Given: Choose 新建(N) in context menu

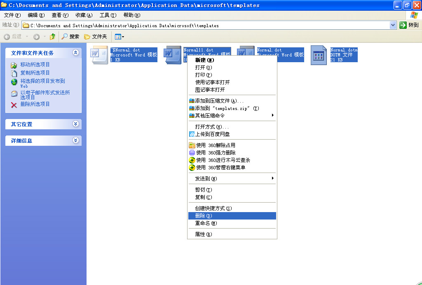Looking at the screenshot, I should click(232, 60).
